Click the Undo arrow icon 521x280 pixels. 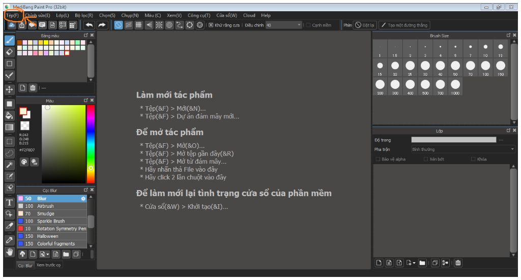coord(89,25)
